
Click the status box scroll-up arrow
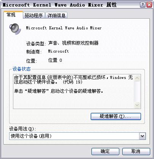(137, 78)
